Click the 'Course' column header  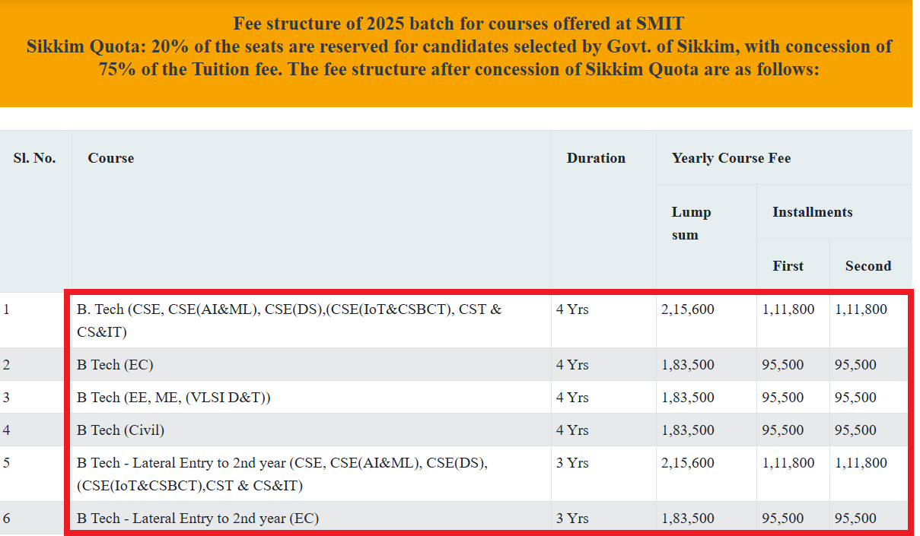111,158
